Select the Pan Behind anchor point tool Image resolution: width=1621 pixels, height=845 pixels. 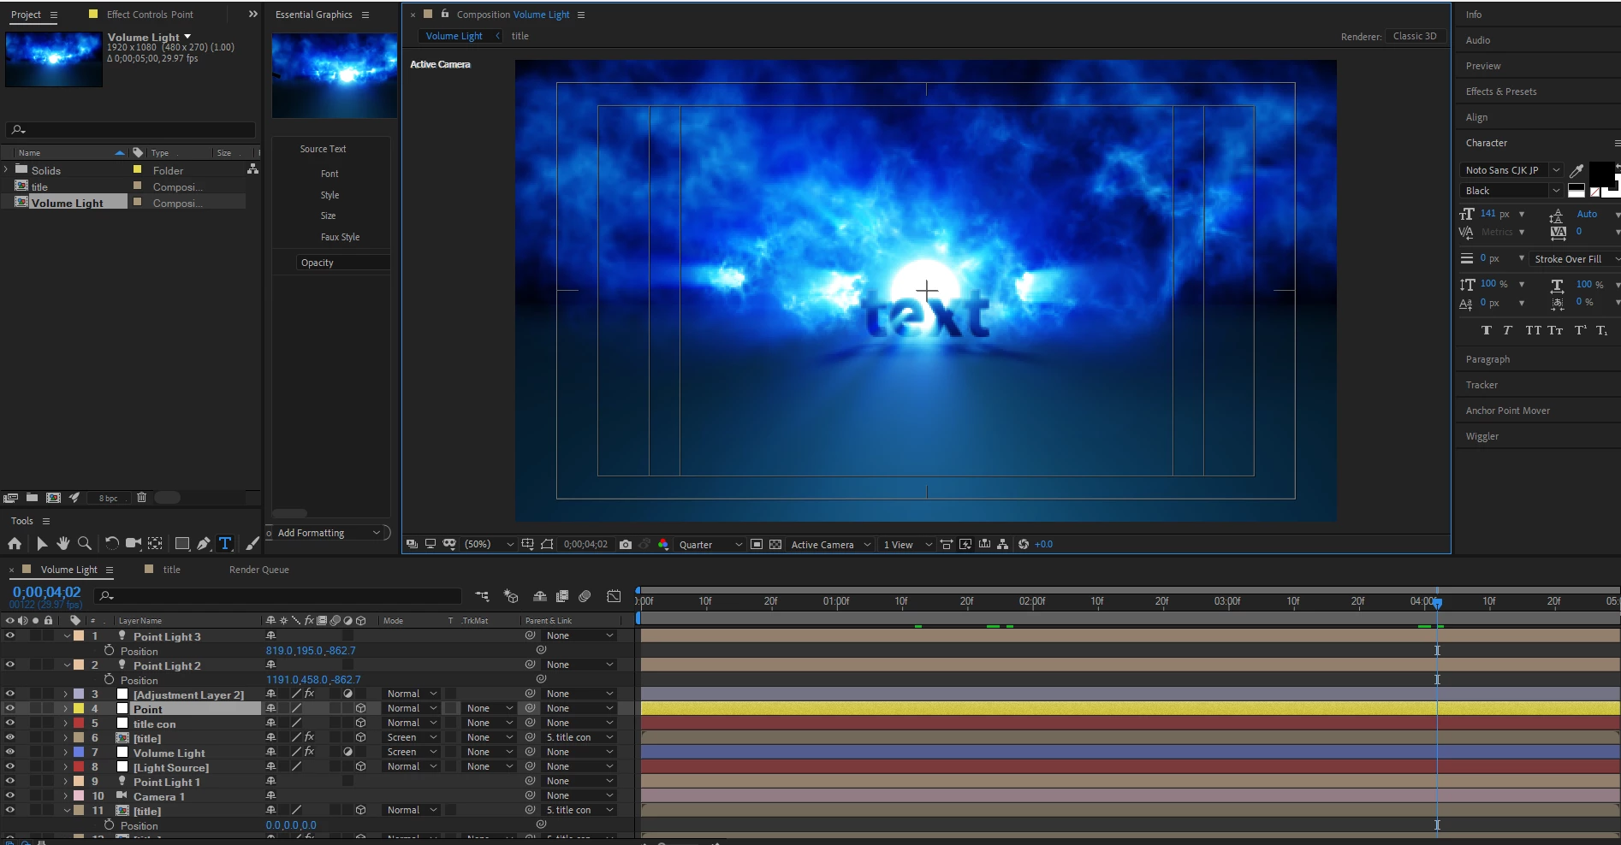pos(155,543)
